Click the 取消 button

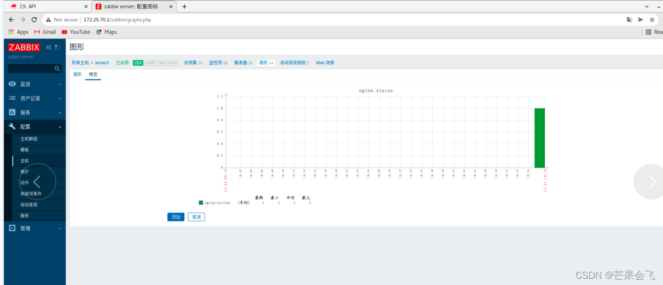[x=196, y=217]
